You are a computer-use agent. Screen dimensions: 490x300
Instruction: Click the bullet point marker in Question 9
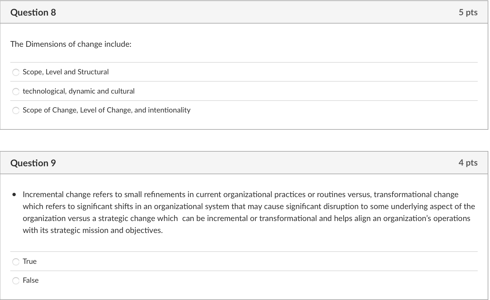pos(14,194)
